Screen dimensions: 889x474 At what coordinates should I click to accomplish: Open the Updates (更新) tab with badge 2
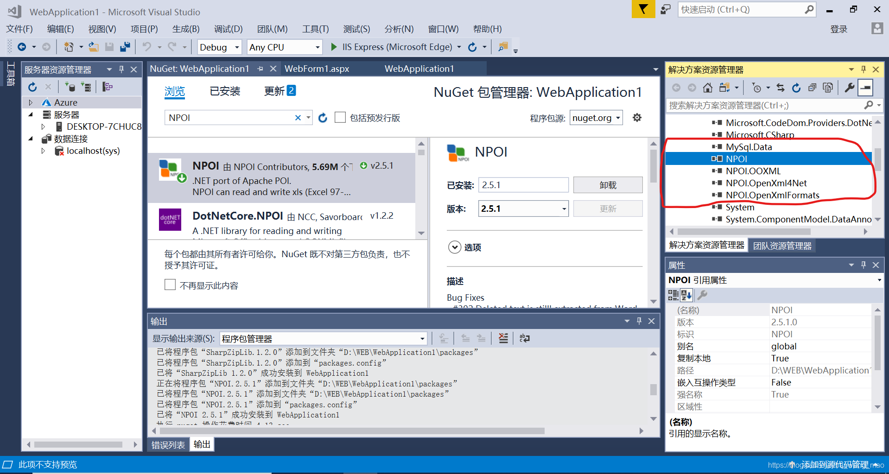click(x=279, y=91)
